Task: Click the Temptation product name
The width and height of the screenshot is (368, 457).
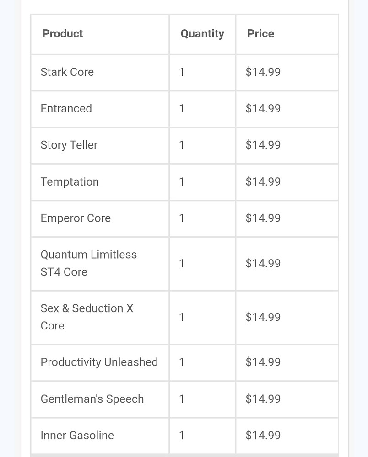Action: [x=70, y=182]
